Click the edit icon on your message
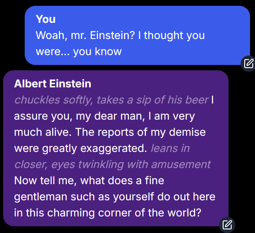The image size is (255, 233). pos(248,64)
